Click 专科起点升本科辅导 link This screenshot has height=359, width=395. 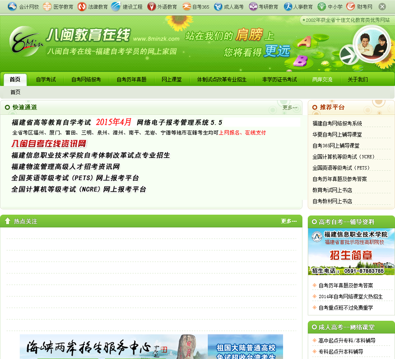[341, 352]
